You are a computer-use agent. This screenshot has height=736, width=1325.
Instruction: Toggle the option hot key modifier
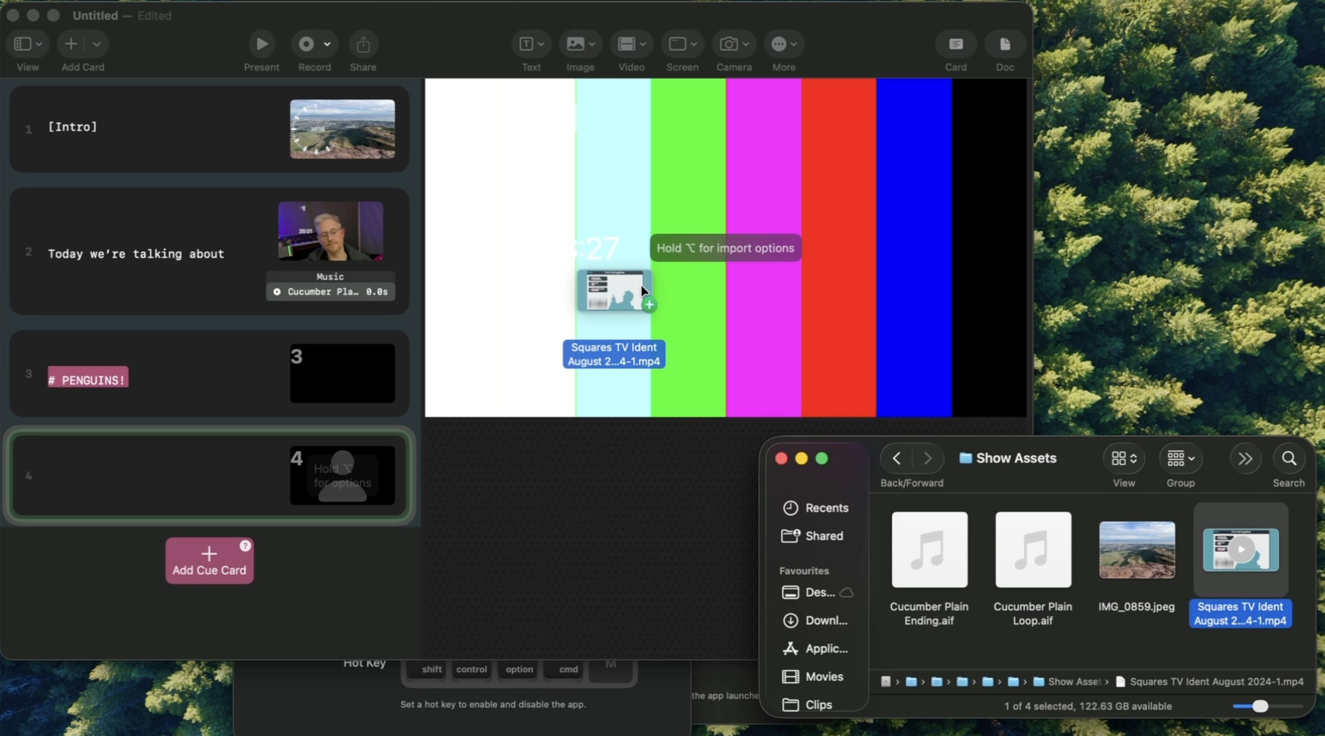pyautogui.click(x=519, y=669)
